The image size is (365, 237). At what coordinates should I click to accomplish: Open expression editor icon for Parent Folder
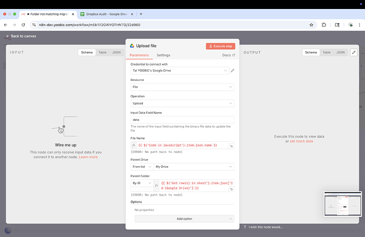coord(231,189)
